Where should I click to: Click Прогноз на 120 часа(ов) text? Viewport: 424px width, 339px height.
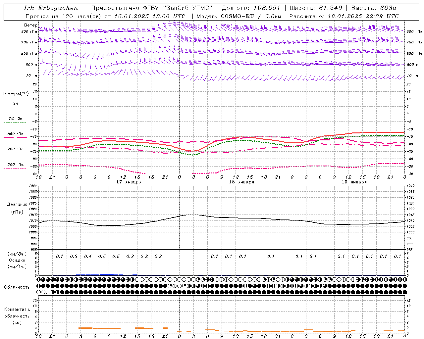coord(63,16)
